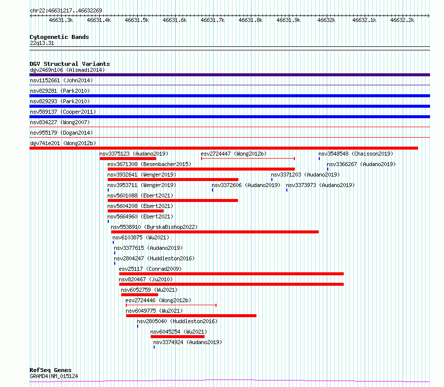Click nsv5601088 (Ebert2021) label
The height and width of the screenshot is (387, 444).
click(140, 195)
